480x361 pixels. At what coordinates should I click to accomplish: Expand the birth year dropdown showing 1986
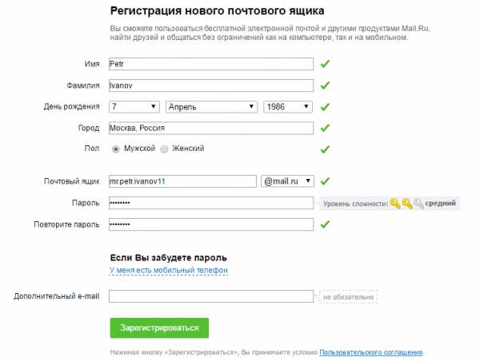coord(287,106)
